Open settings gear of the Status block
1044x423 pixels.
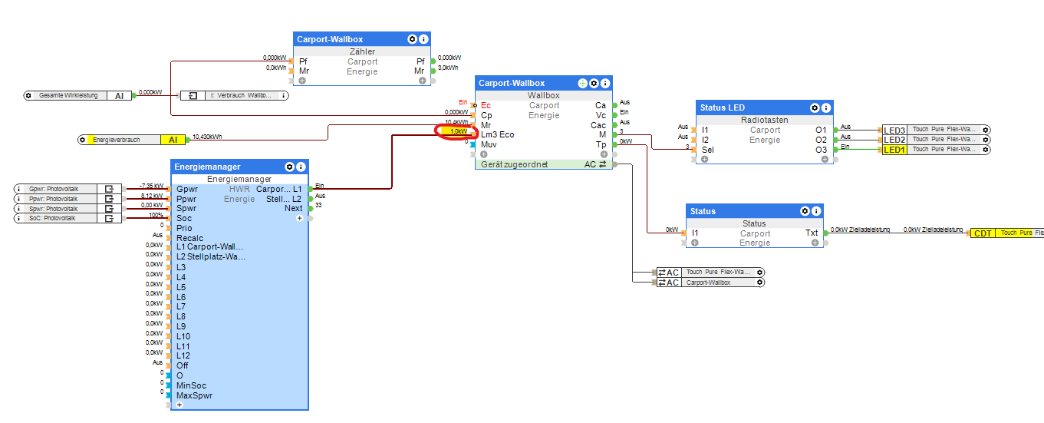pos(805,211)
